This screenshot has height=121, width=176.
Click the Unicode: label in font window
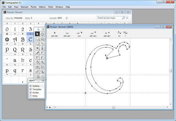pos(53,18)
